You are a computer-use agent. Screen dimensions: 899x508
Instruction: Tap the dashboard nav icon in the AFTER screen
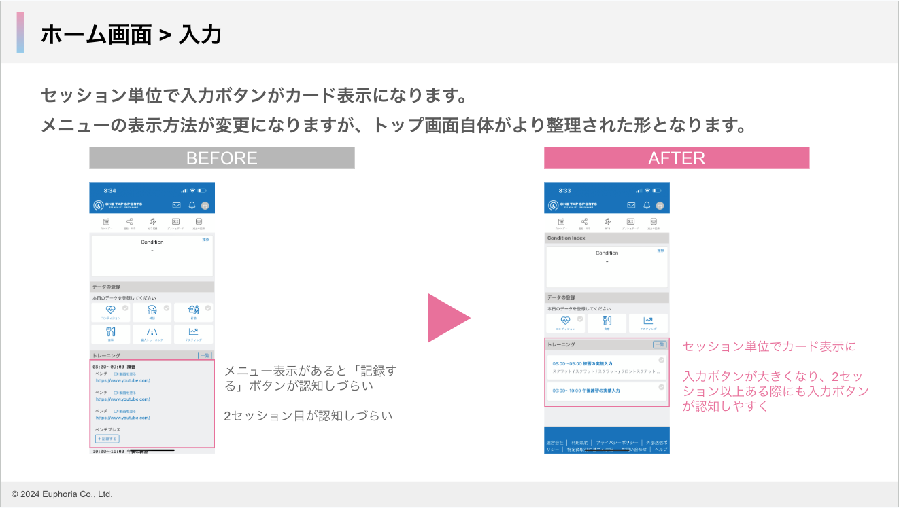click(630, 222)
